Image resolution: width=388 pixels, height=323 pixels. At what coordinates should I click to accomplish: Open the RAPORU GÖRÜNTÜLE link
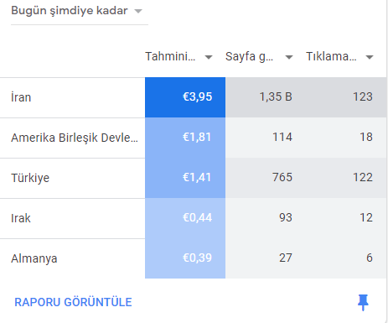click(73, 302)
